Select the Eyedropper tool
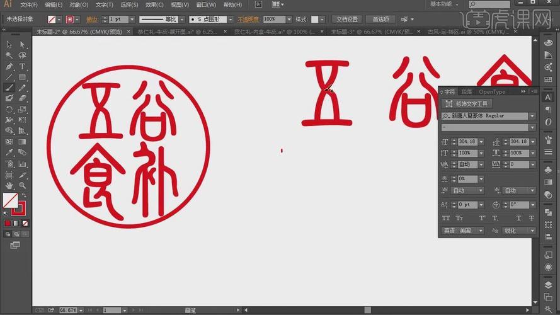The width and height of the screenshot is (560, 315). (9, 152)
